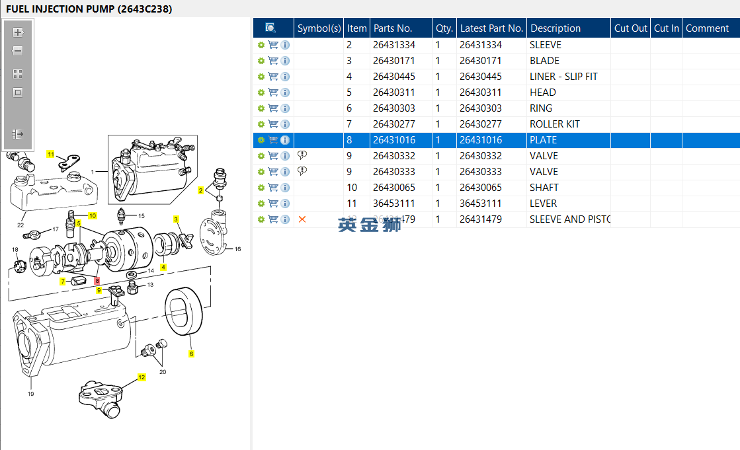Select callout 10 in diagram
Image resolution: width=740 pixels, height=450 pixels.
tap(93, 215)
